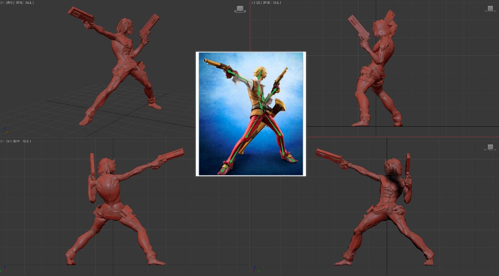Open the 左 view label menu
499x276 pixels.
pyautogui.click(x=9, y=141)
